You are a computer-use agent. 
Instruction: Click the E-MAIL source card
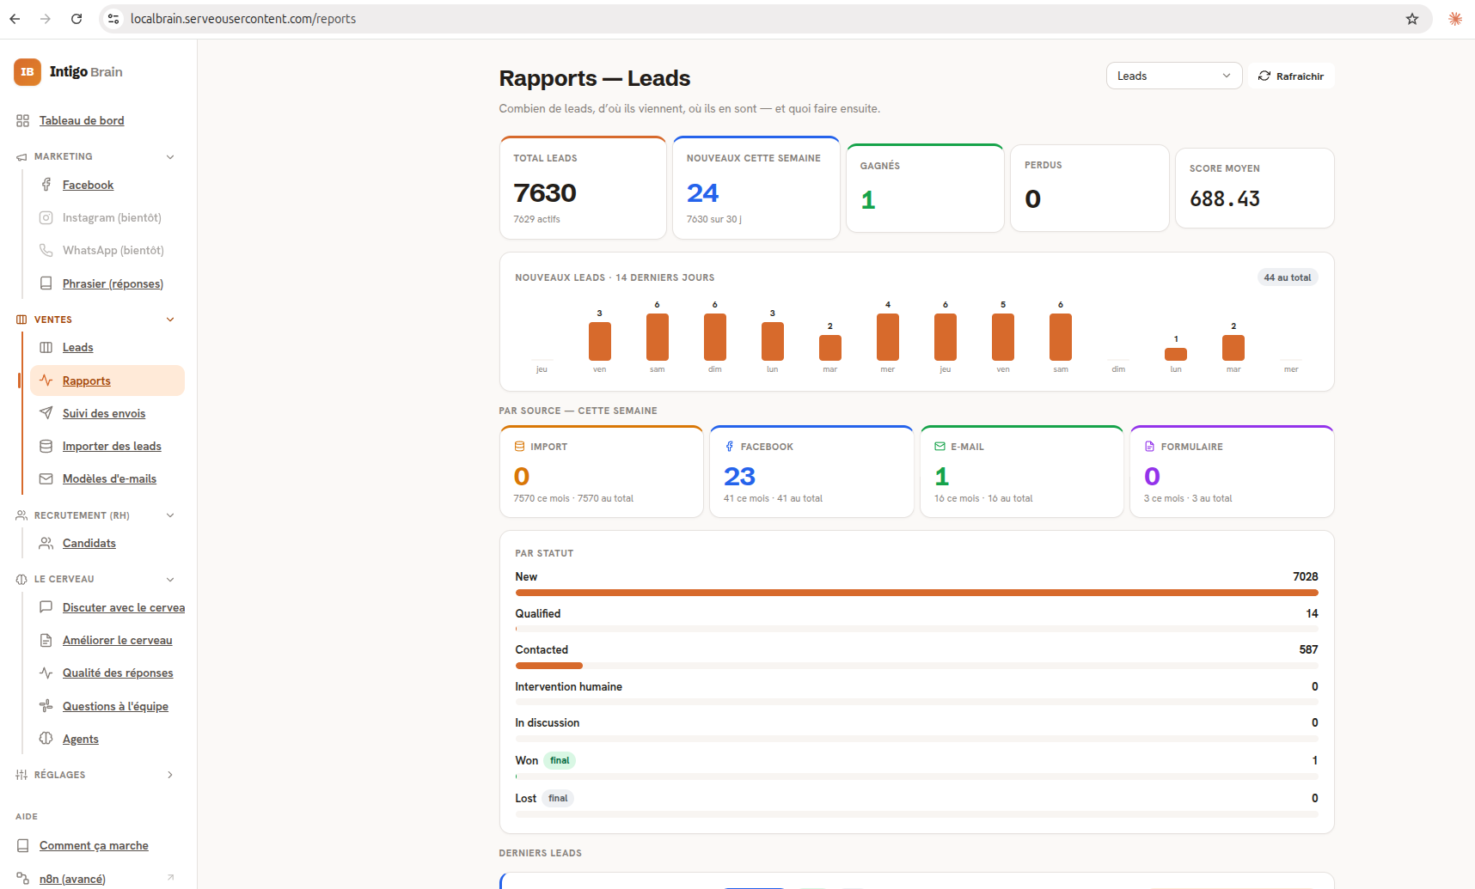(x=1022, y=472)
